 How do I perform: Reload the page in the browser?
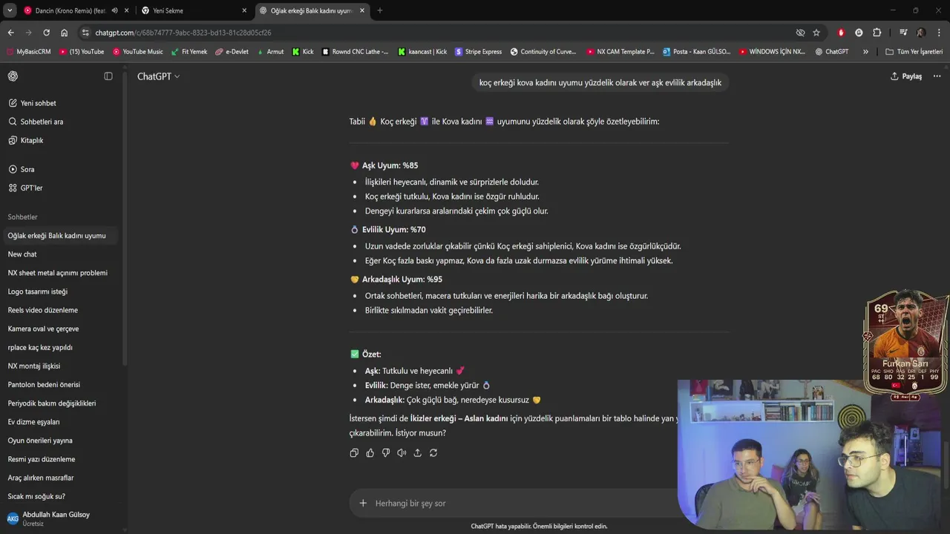46,33
